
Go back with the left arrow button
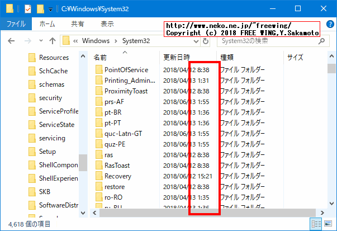(11, 41)
